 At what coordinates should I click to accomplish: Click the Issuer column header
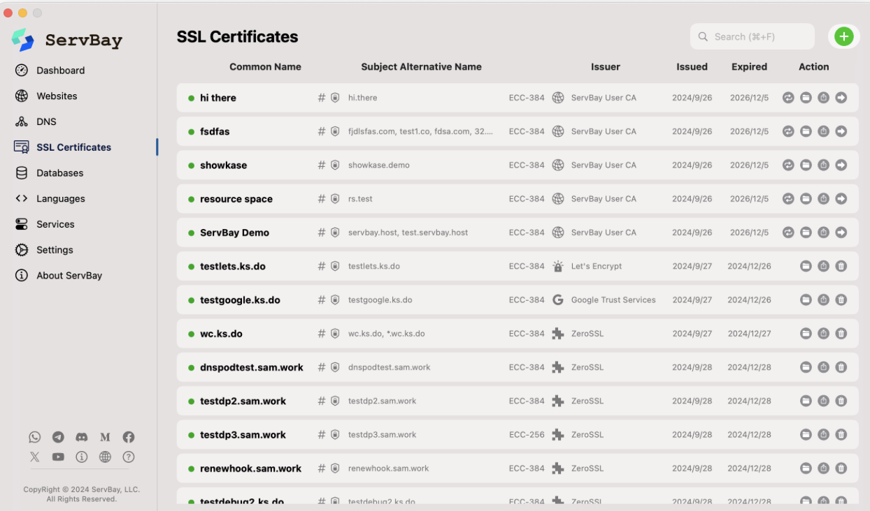[x=606, y=67]
